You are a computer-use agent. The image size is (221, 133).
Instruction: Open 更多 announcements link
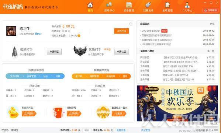(x=212, y=24)
